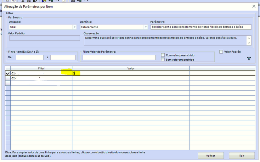
Task: Click the Valor Padrão text field
Action: 44,38
